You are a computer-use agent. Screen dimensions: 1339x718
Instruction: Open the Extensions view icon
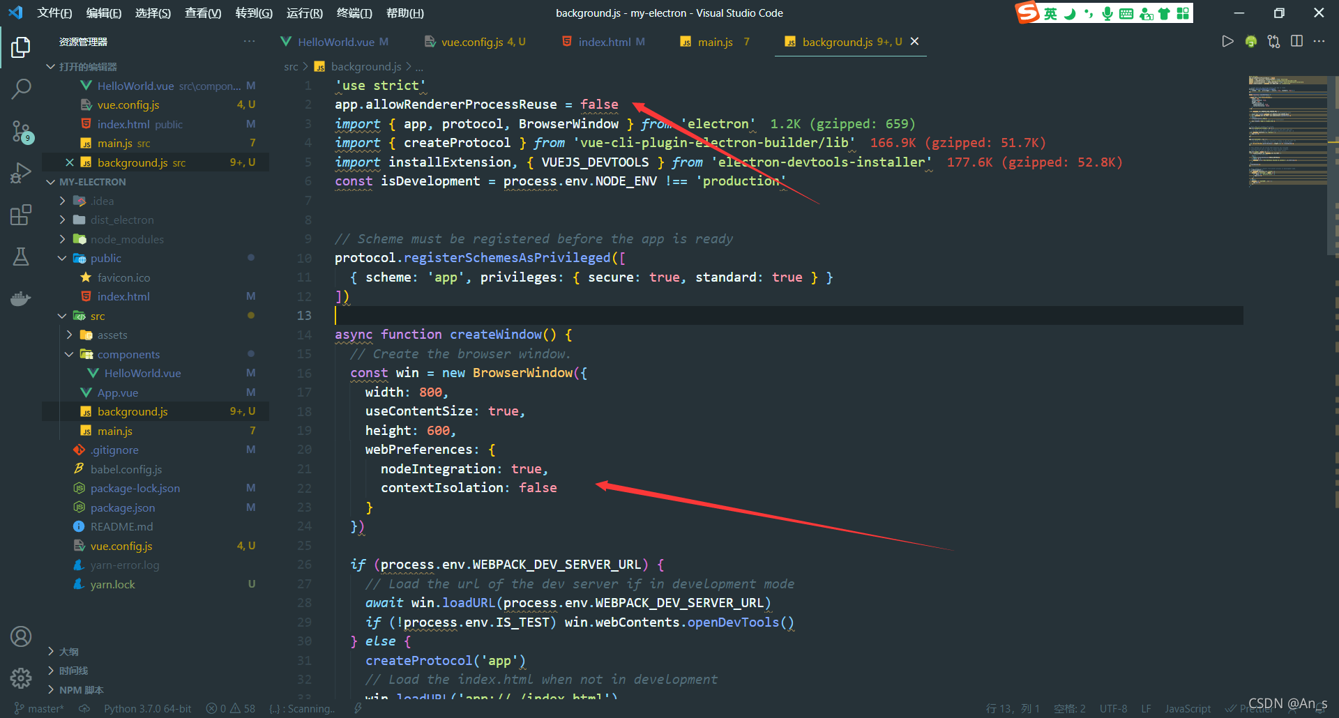click(21, 215)
